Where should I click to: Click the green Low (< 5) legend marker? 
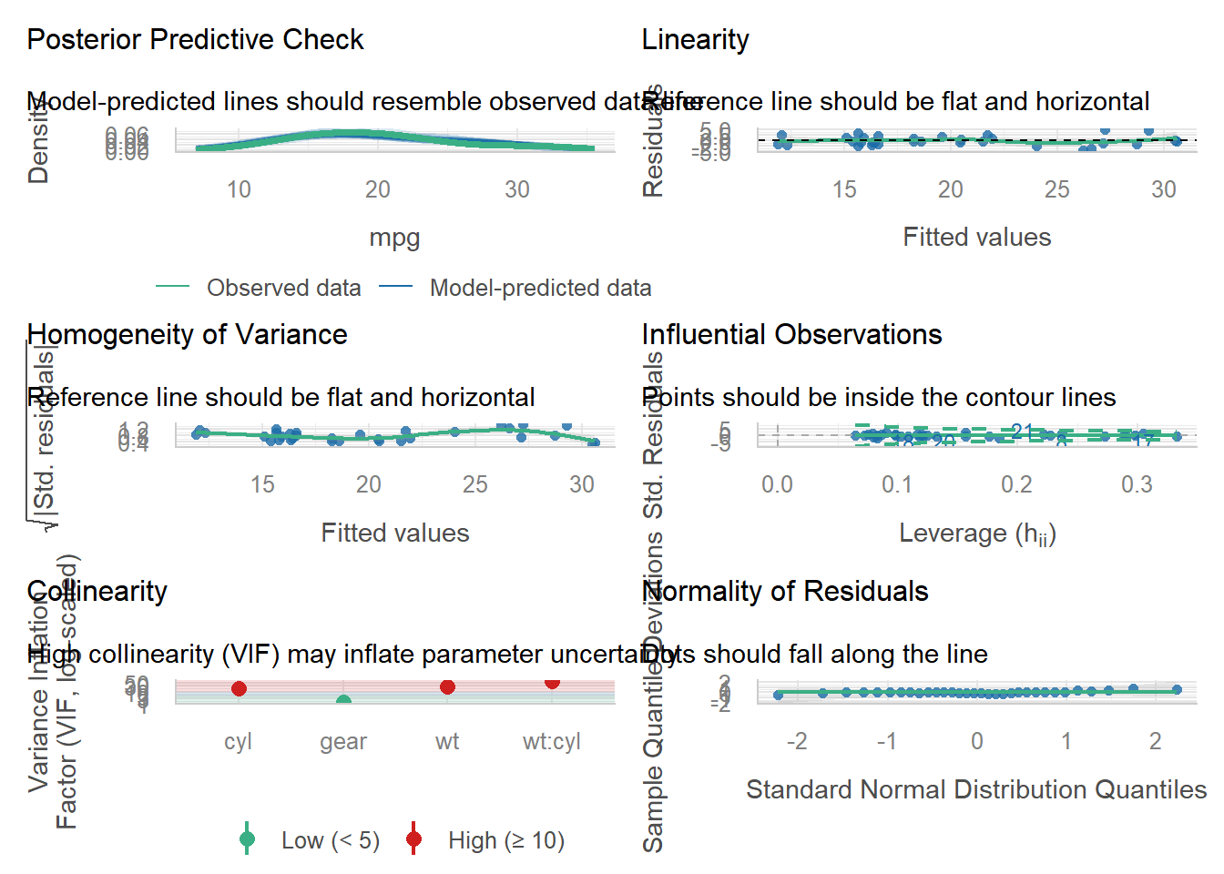pyautogui.click(x=247, y=839)
